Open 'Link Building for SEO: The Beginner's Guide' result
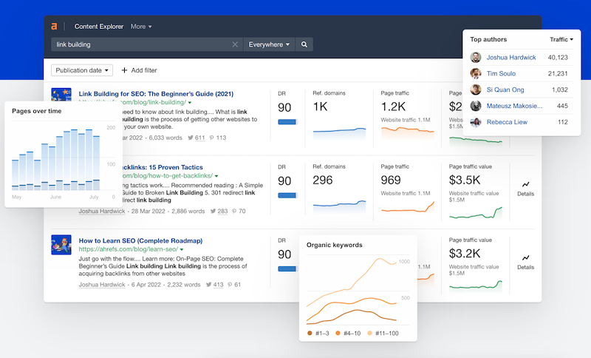Viewport: 591px width, 358px height. (156, 93)
